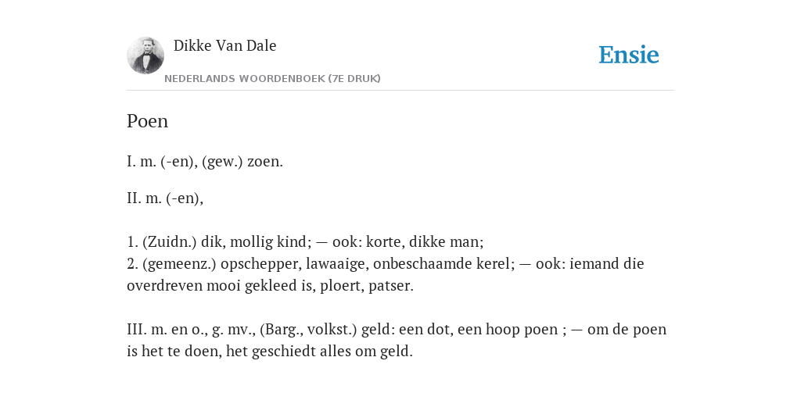
Task: Click the Dikke Van Dale portrait avatar
Action: pyautogui.click(x=145, y=55)
